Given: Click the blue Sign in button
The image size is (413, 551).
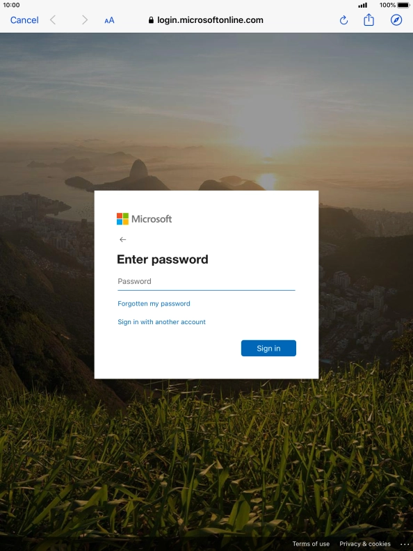Looking at the screenshot, I should 268,349.
